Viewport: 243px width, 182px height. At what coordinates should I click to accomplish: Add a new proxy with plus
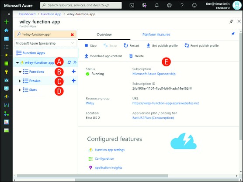pyautogui.click(x=73, y=81)
